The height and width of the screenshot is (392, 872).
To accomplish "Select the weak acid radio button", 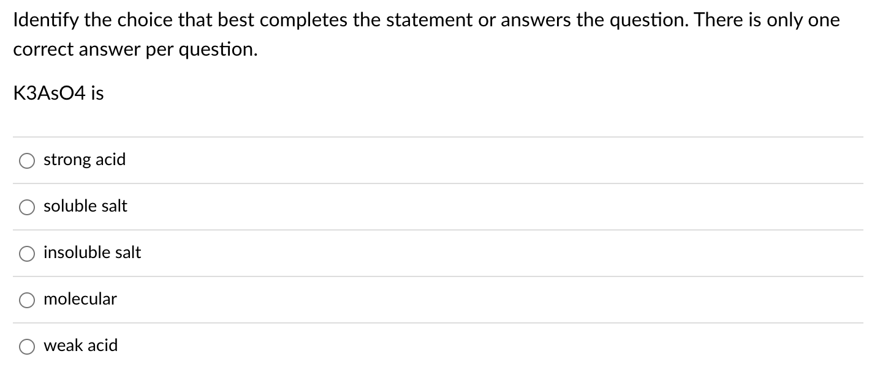I will coord(26,346).
